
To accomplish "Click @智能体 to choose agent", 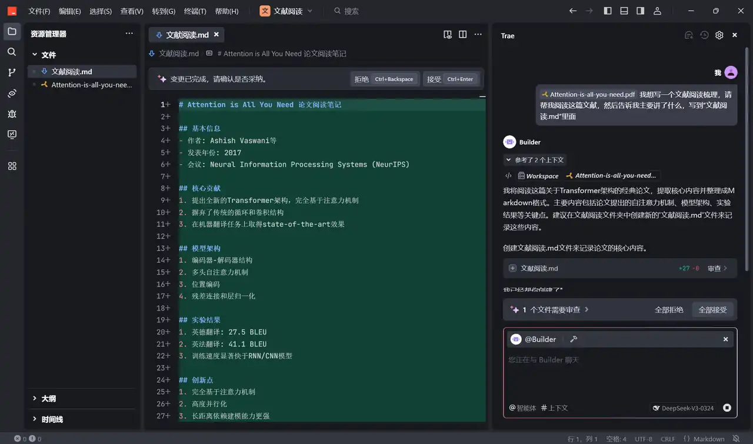I will click(522, 408).
